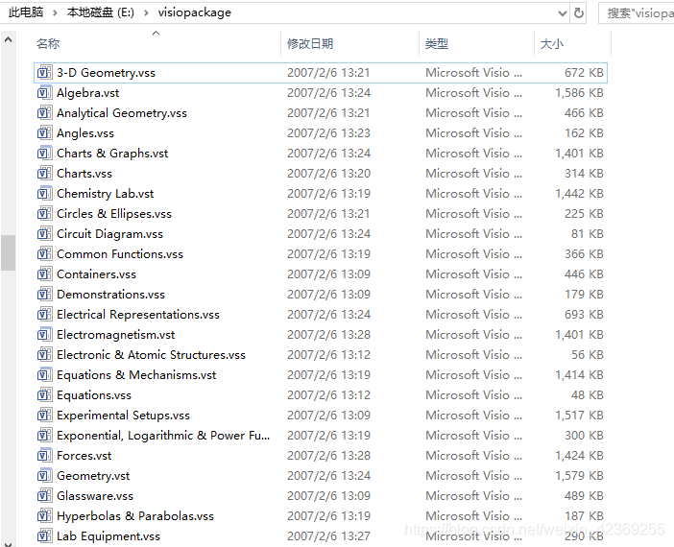This screenshot has height=547, width=674.
Task: Click the Exponential, Logarithmic & Power file icon
Action: click(44, 436)
